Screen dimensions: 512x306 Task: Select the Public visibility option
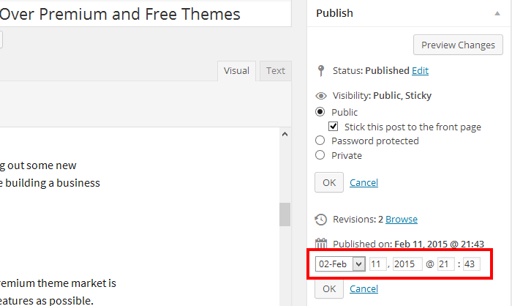click(320, 112)
